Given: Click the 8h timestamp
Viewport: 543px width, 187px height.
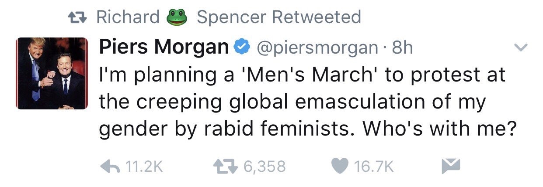Looking at the screenshot, I should click(x=402, y=47).
